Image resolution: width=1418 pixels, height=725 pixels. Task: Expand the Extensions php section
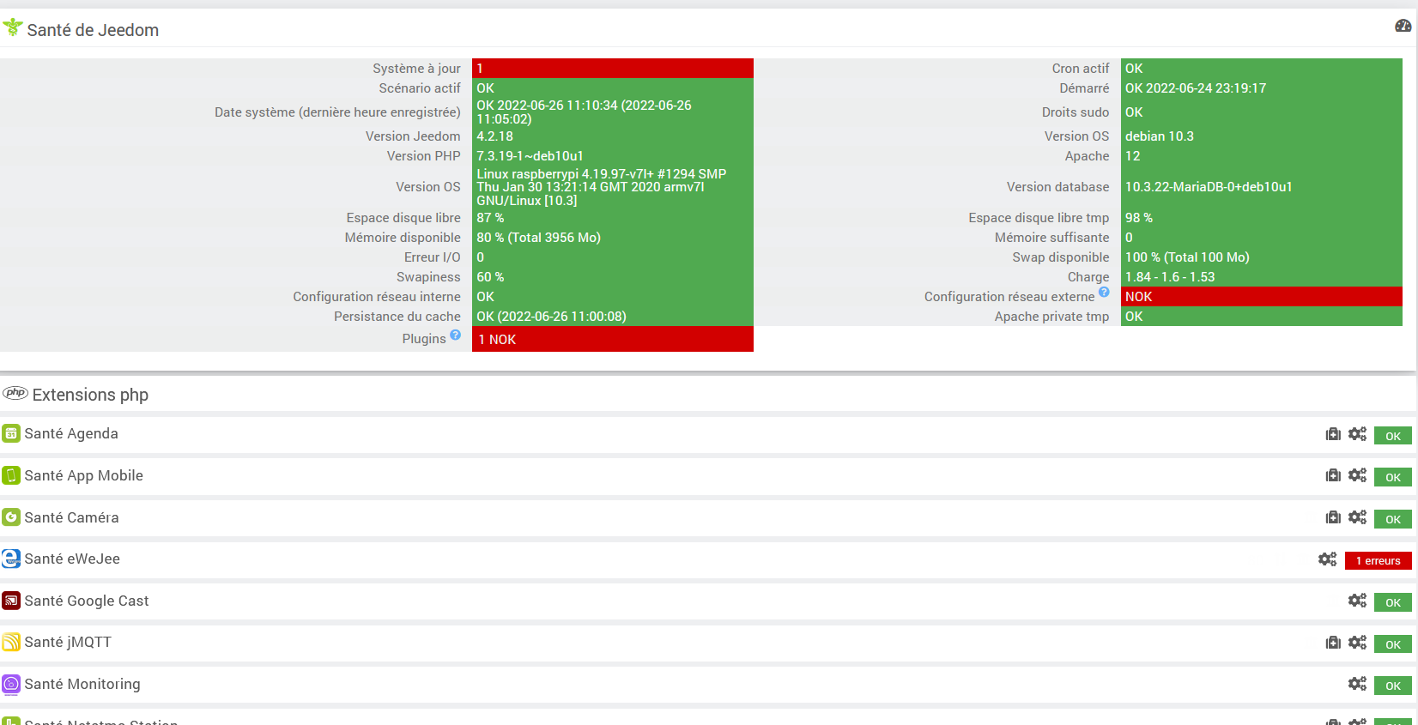pos(90,395)
